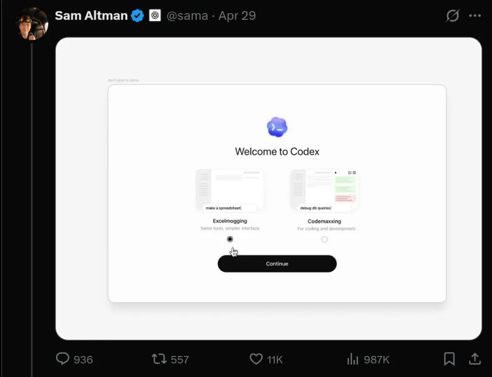Bookmark this post

[x=449, y=359]
